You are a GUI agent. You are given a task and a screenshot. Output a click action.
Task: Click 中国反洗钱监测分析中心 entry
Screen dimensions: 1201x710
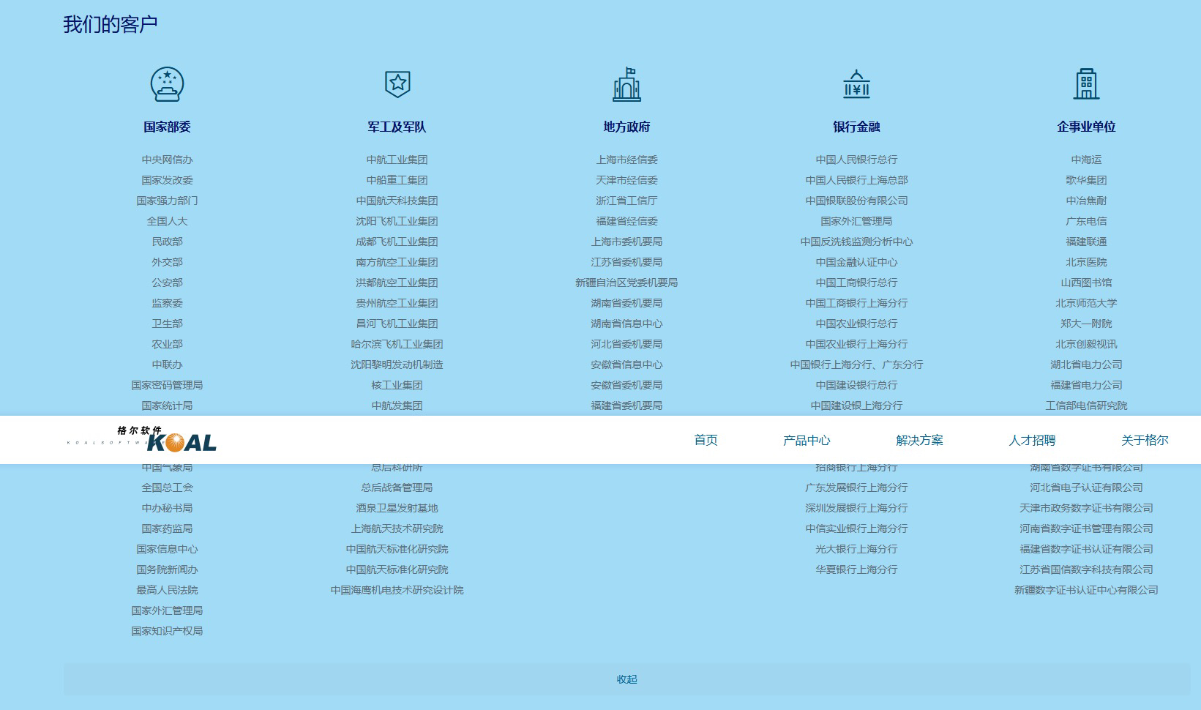coord(856,242)
